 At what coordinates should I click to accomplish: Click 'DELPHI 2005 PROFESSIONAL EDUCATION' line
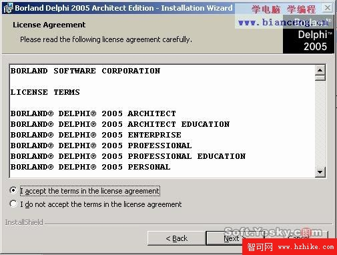128,156
